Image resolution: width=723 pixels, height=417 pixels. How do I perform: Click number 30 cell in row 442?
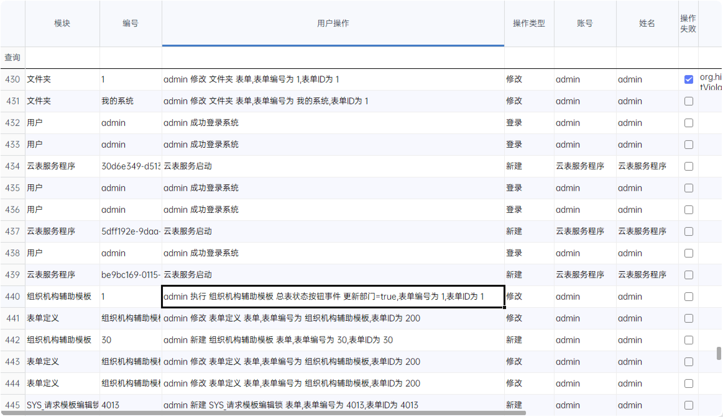[x=131, y=340]
